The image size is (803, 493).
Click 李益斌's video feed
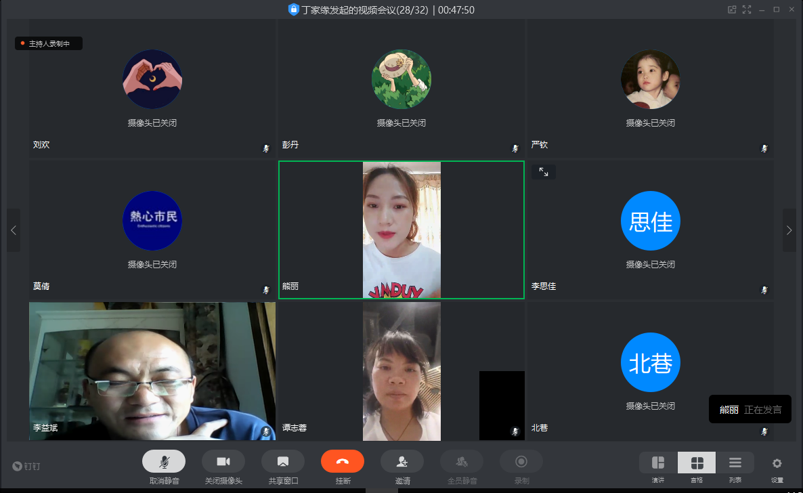[152, 370]
